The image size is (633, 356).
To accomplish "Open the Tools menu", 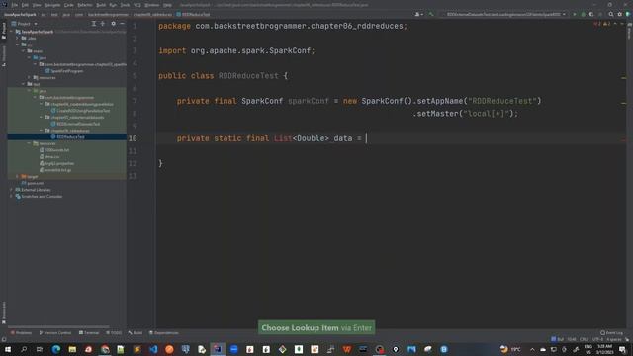I will [126, 5].
